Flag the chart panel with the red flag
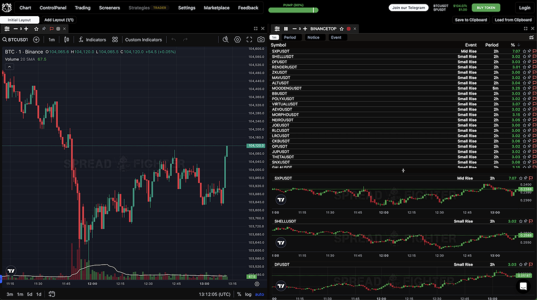 coord(51,29)
